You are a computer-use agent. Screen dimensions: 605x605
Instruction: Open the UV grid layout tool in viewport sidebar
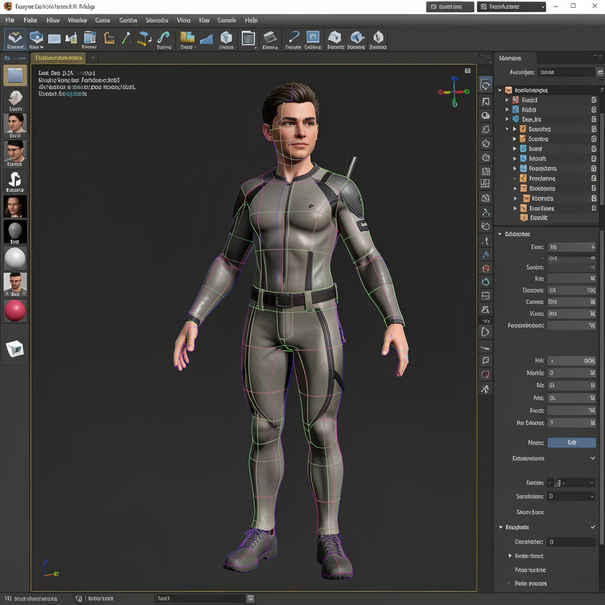486,184
